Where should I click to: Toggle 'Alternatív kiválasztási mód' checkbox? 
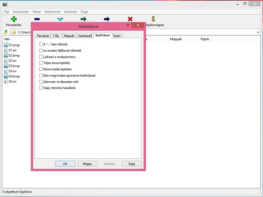41,82
